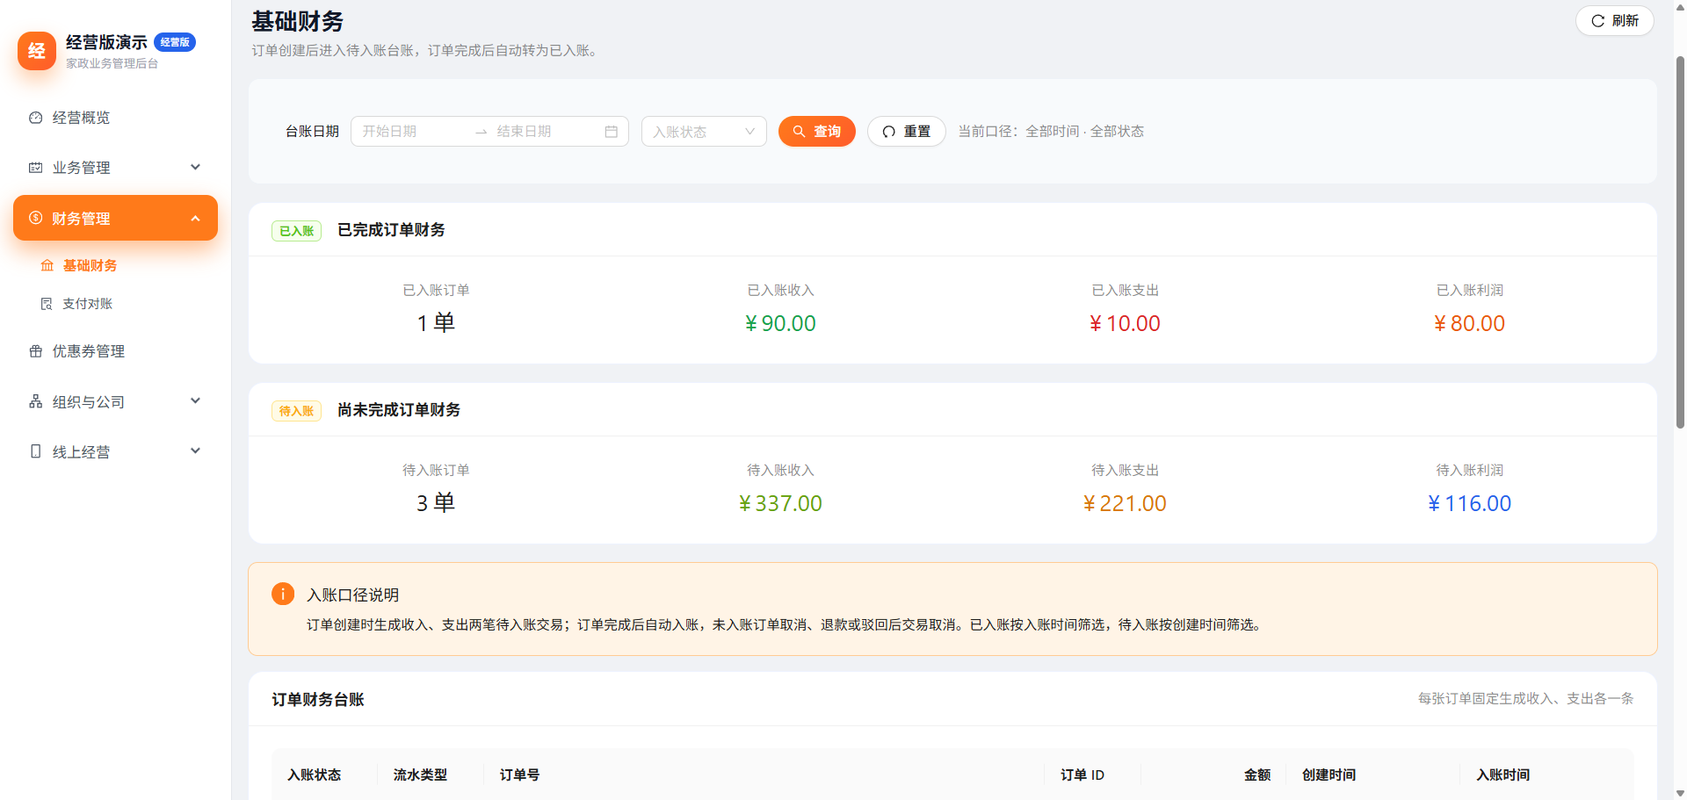Viewport: 1687px width, 800px height.
Task: Click the 待入账收入 value ¥337.00
Action: [x=780, y=504]
